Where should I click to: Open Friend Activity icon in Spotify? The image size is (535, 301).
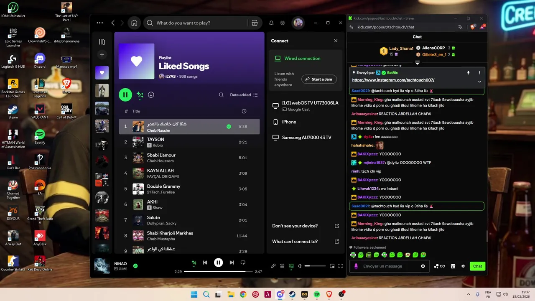(283, 23)
